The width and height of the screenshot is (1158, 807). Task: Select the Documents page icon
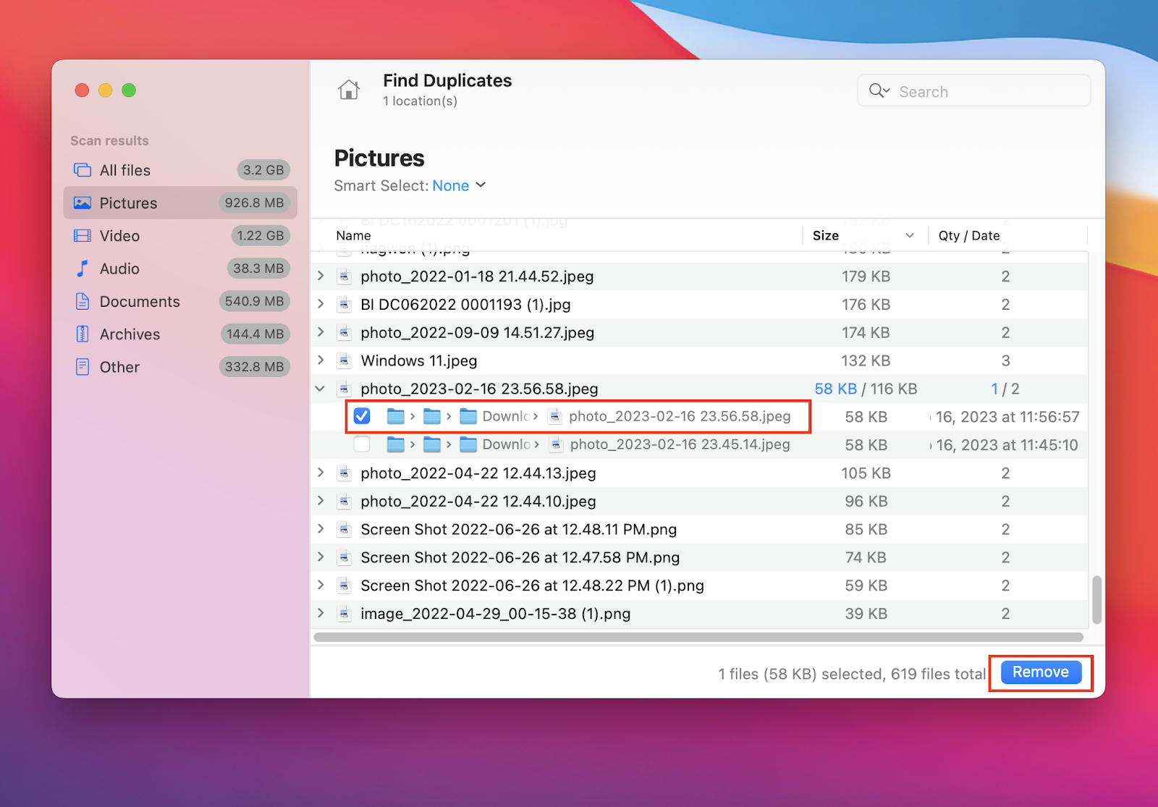pyautogui.click(x=83, y=301)
